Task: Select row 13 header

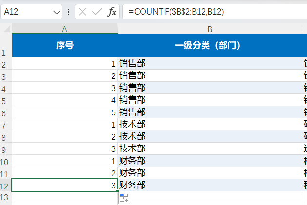Action: [x=6, y=197]
